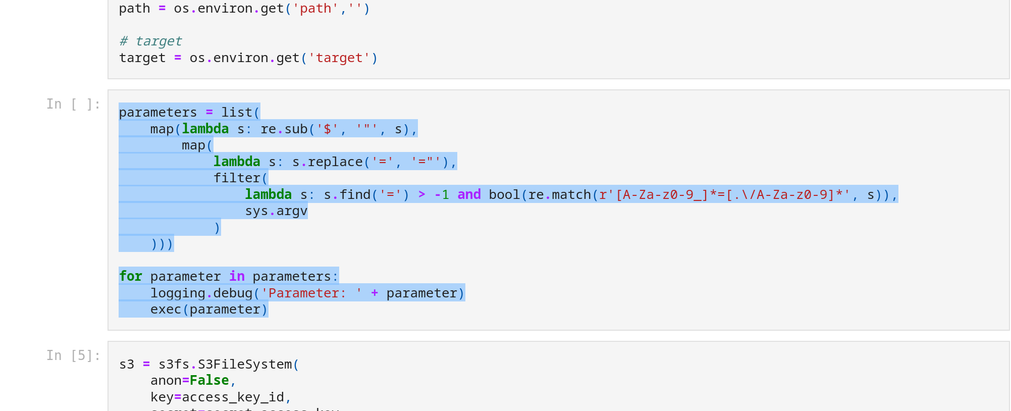Click the 'target = os.environ.get' line
The image size is (1011, 411).
click(248, 58)
